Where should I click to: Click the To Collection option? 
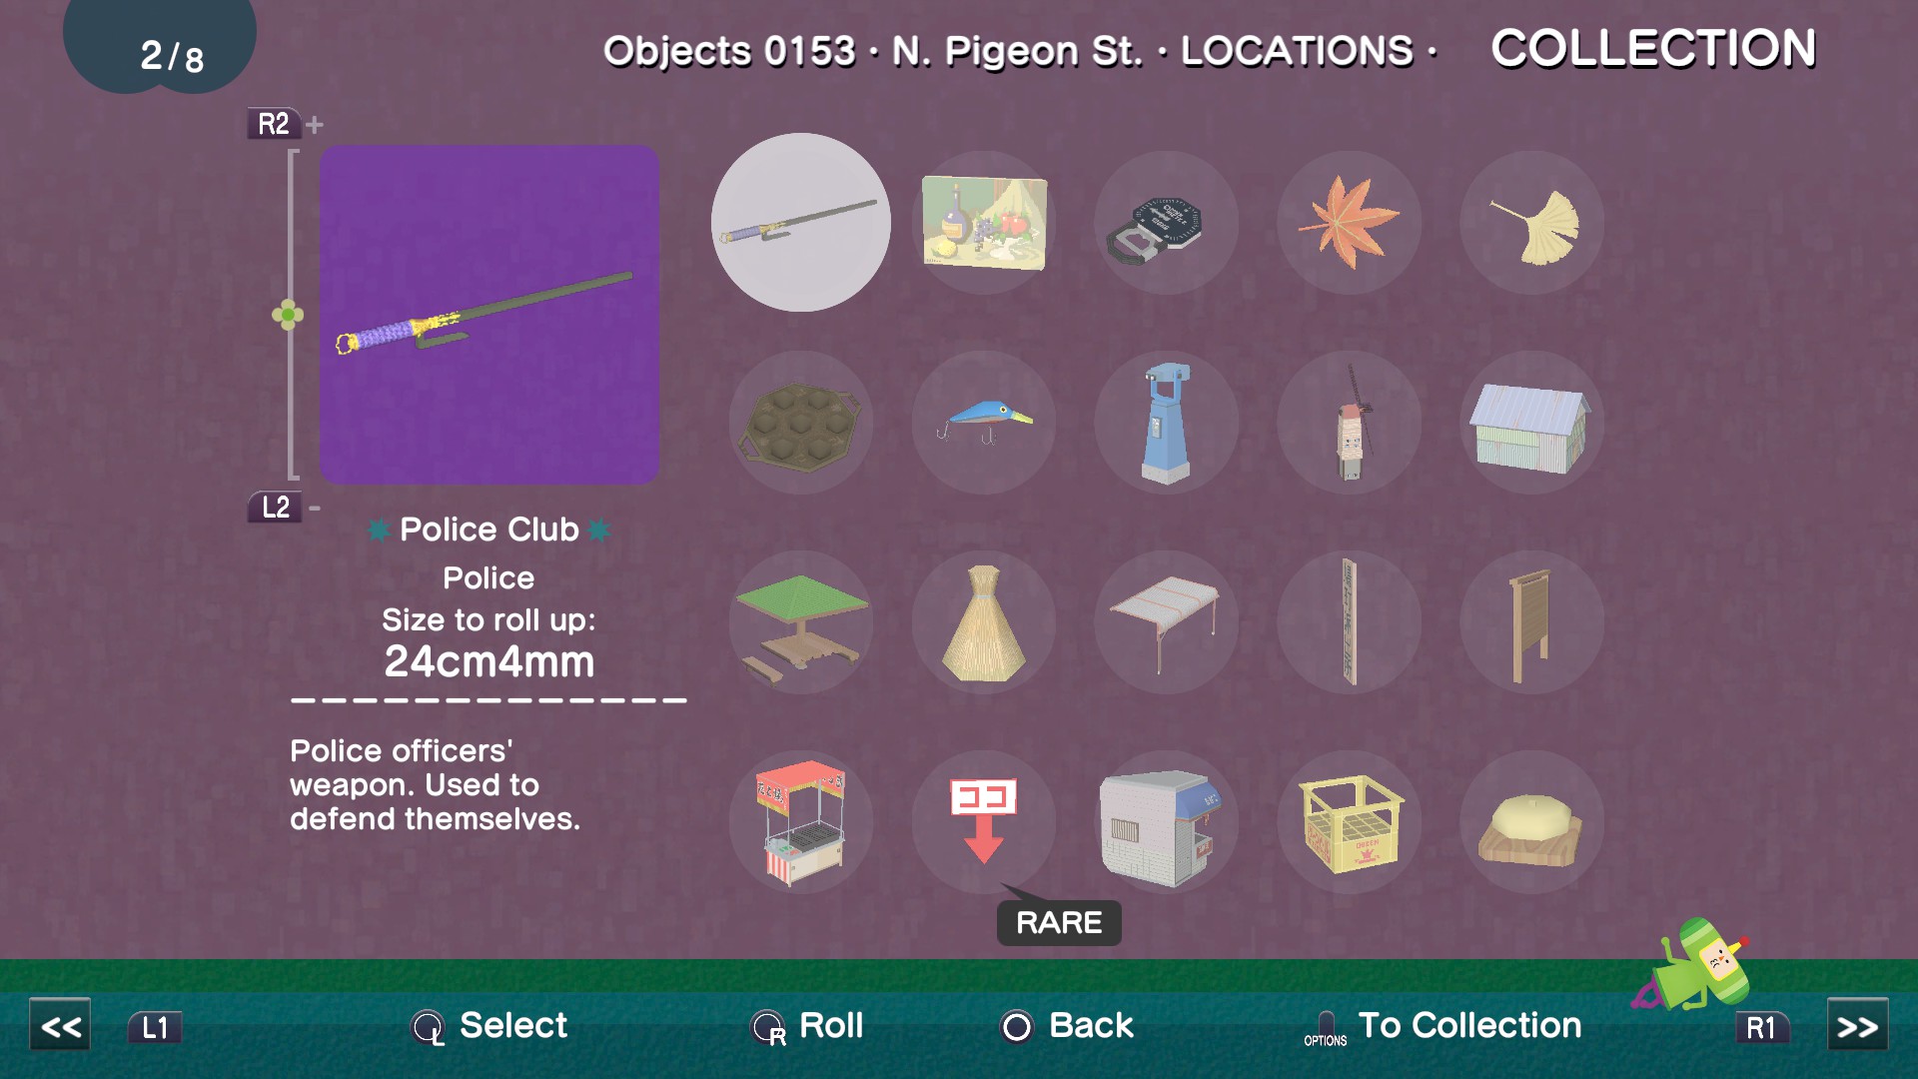[x=1443, y=1026]
